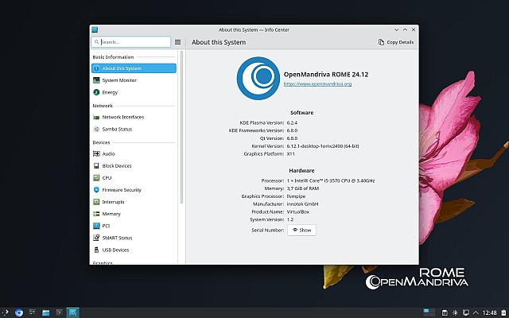Select the CPU entry in sidebar
Viewport: 509px width, 318px height.
pyautogui.click(x=134, y=177)
